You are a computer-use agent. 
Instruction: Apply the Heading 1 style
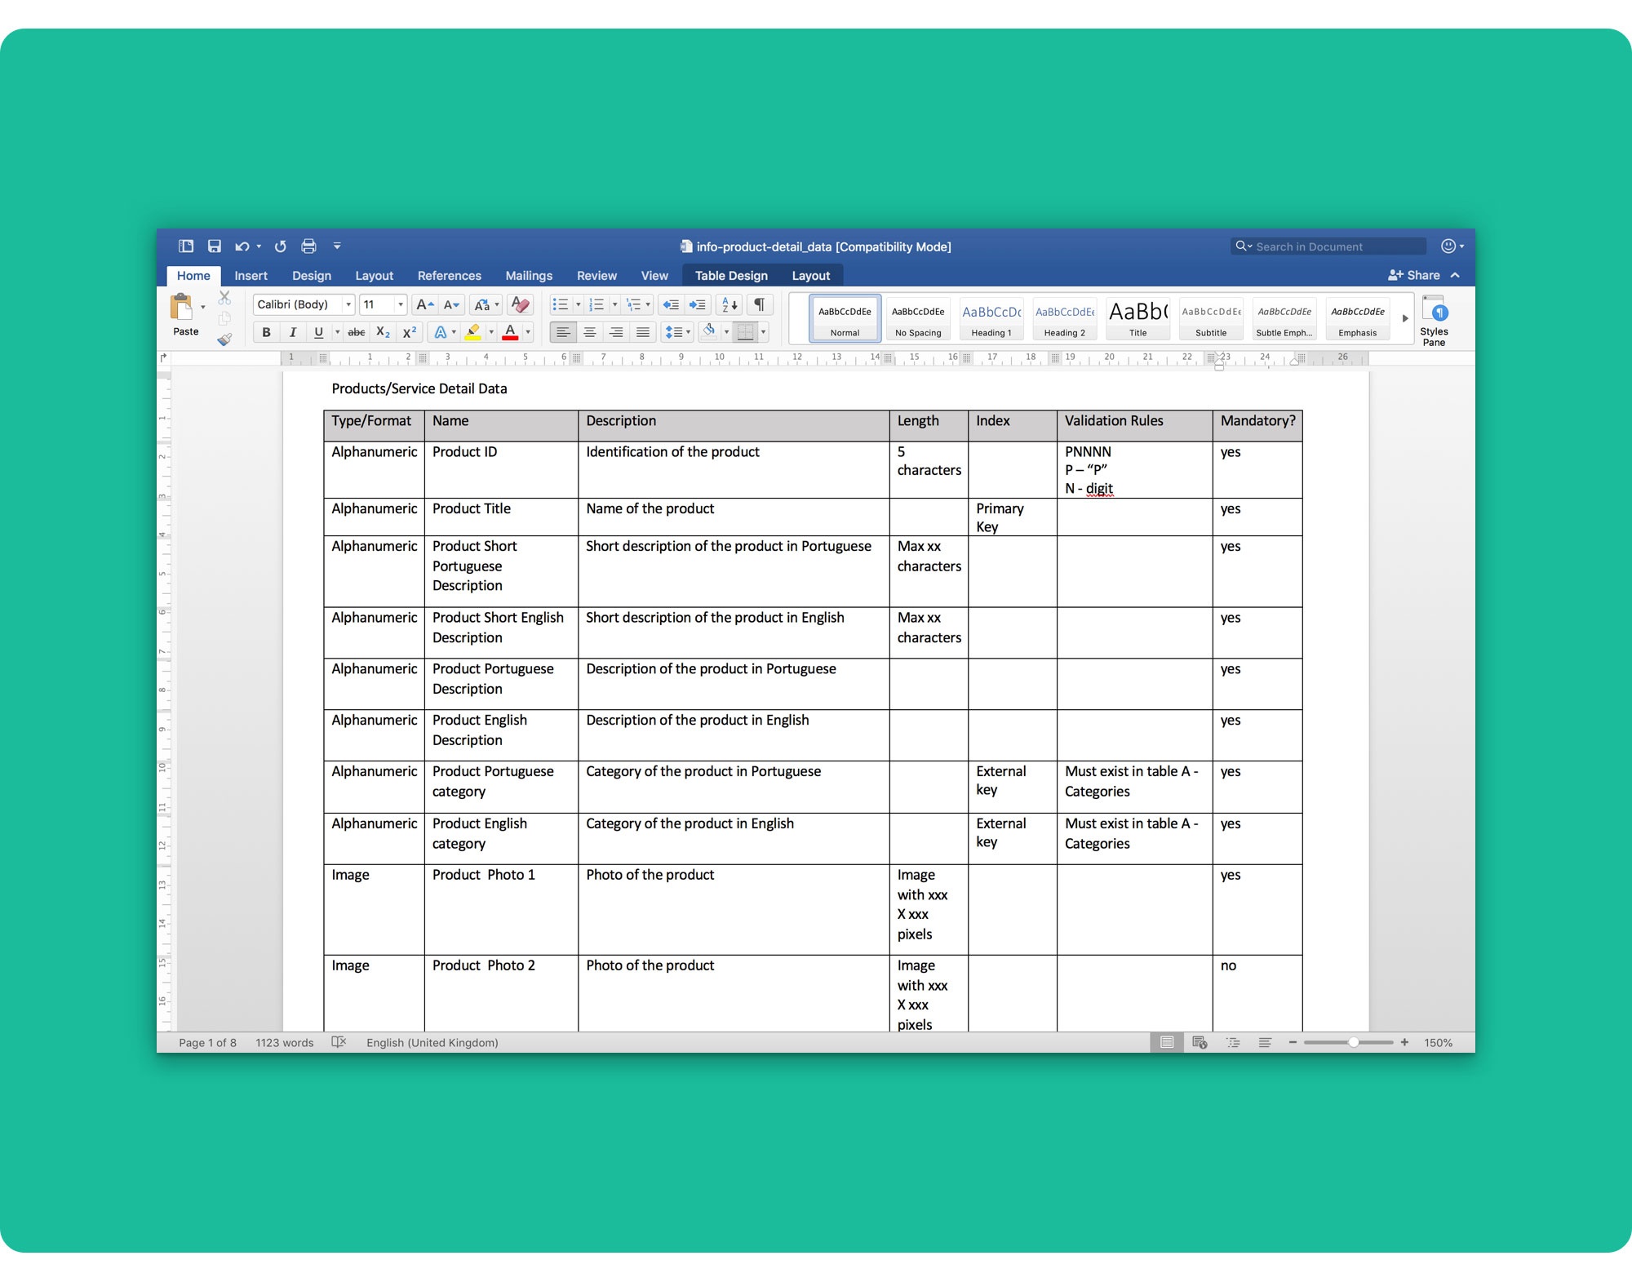tap(991, 319)
